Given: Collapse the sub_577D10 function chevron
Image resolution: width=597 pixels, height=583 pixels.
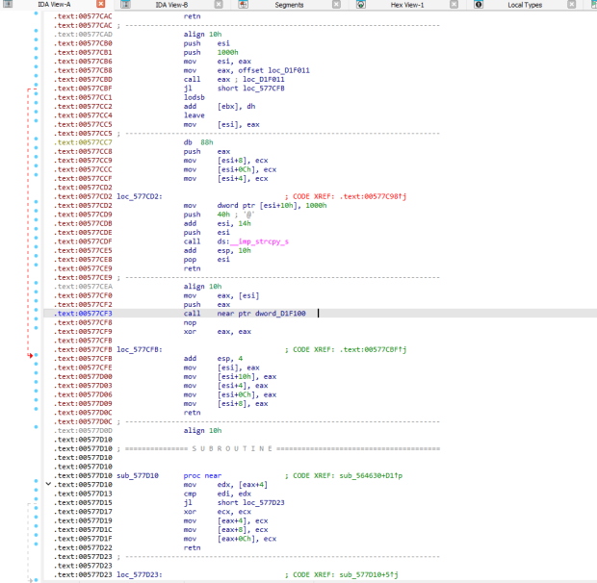Looking at the screenshot, I should [x=48, y=484].
